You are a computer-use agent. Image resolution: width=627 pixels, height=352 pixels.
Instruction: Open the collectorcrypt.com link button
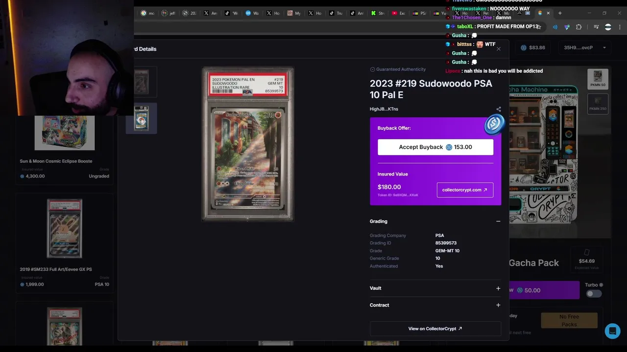tap(465, 190)
